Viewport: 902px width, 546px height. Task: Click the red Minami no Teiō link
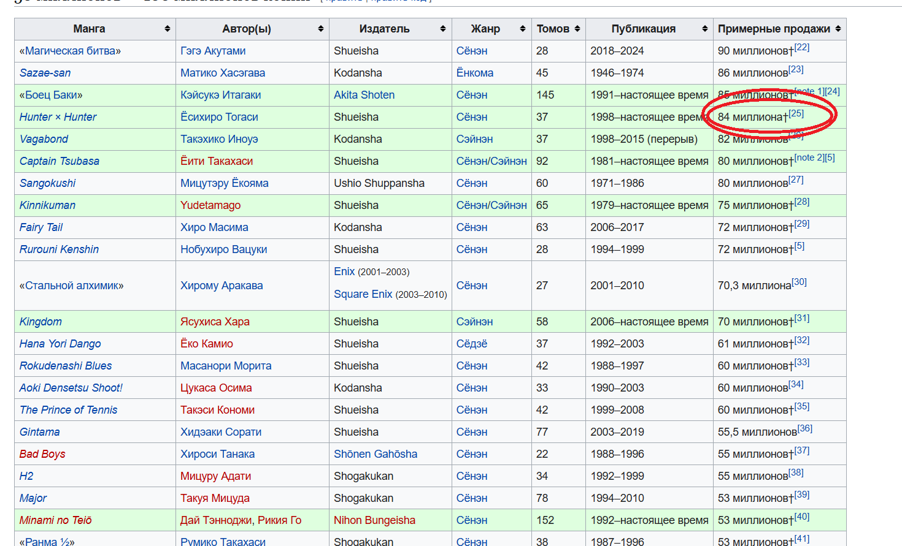pyautogui.click(x=56, y=520)
